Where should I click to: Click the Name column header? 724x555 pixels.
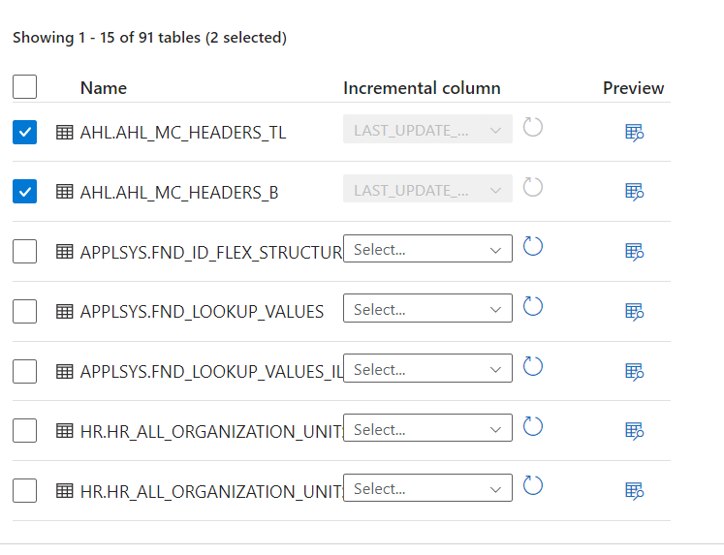click(x=104, y=88)
